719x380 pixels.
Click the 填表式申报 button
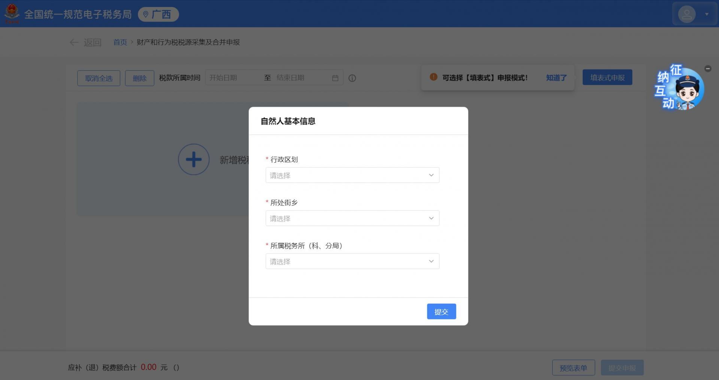pos(607,77)
